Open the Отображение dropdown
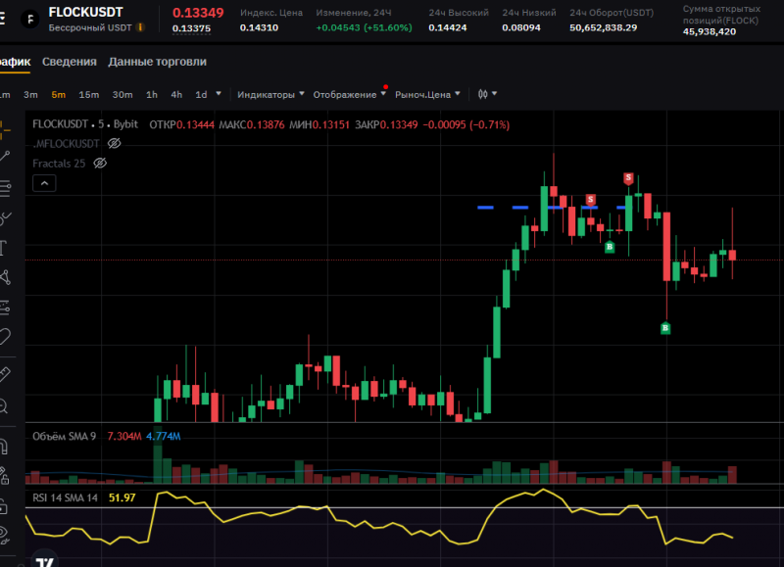This screenshot has height=567, width=784. (349, 94)
